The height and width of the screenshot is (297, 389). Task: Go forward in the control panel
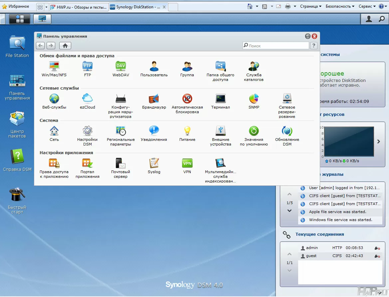pyautogui.click(x=51, y=46)
